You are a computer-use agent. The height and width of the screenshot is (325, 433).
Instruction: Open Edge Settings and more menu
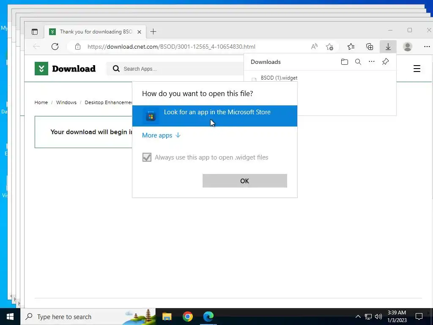click(x=427, y=47)
